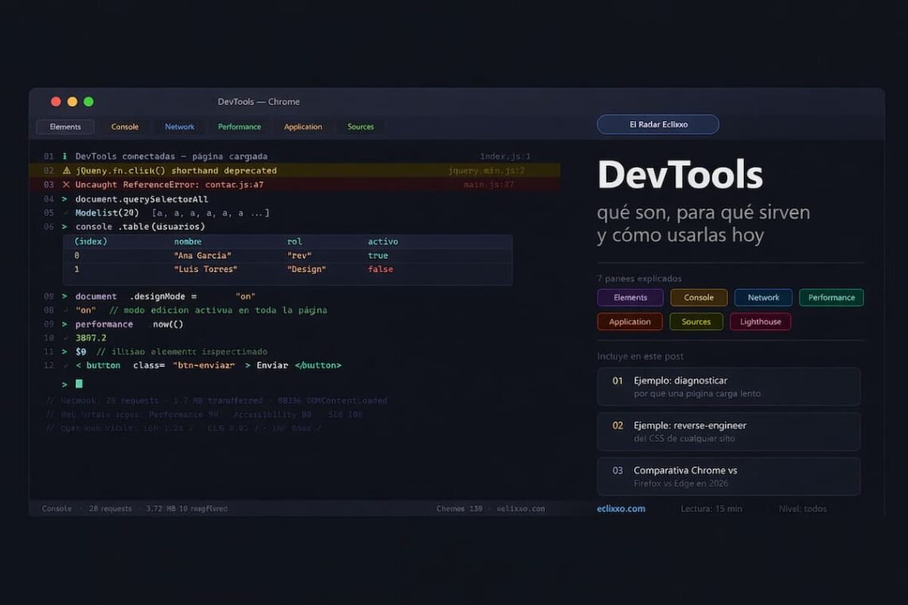Click the jQuery shorthand deprecated warning text

(176, 171)
